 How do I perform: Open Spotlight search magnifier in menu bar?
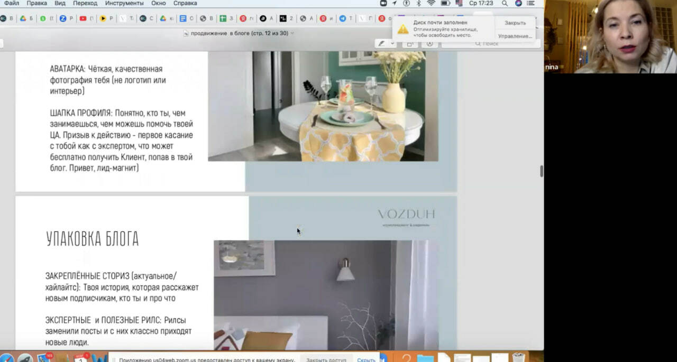click(505, 3)
